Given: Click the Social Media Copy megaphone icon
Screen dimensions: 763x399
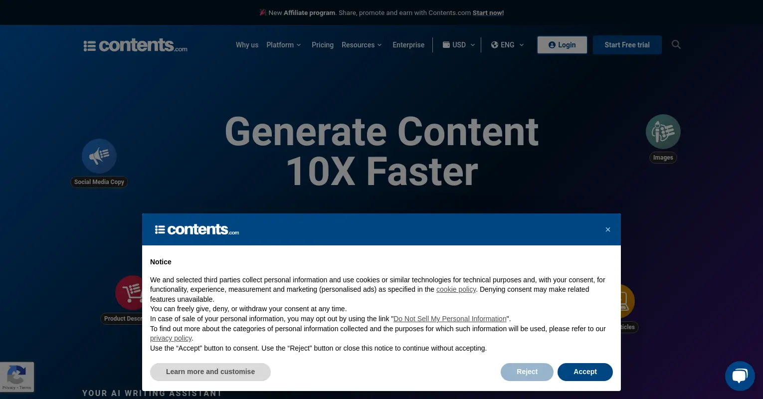Looking at the screenshot, I should point(99,156).
